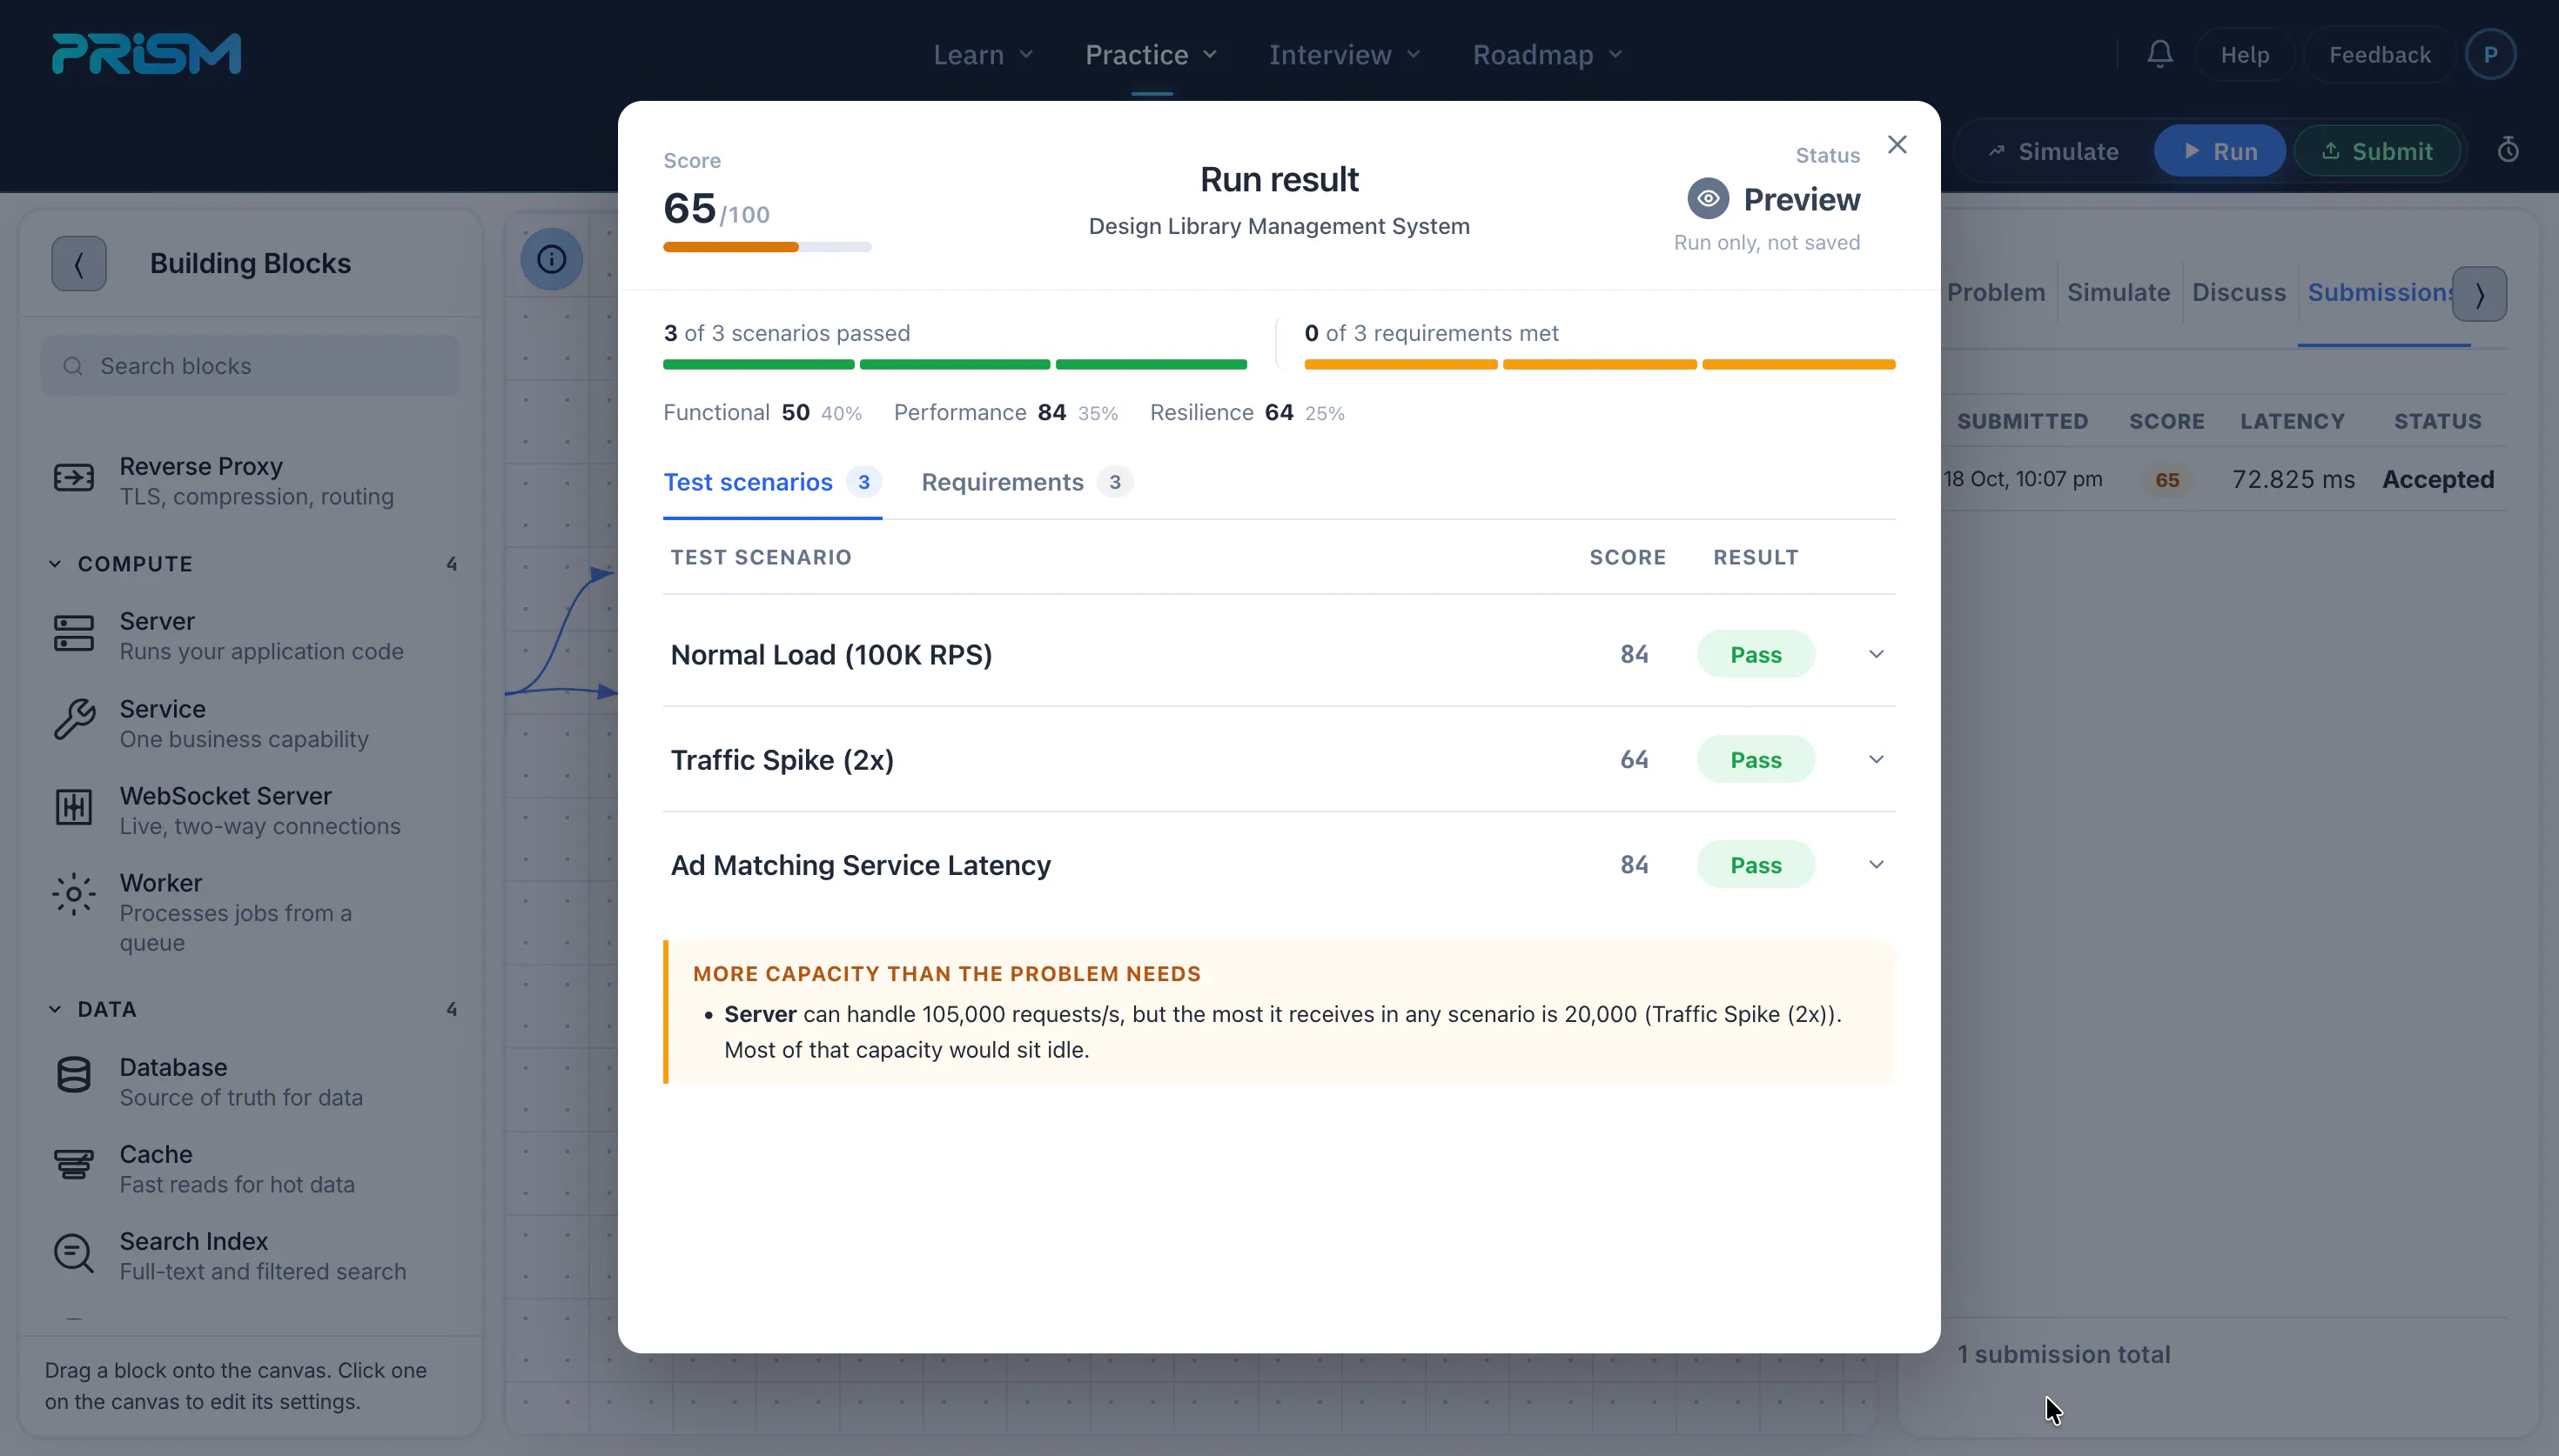The image size is (2559, 1456).
Task: Select the Search Index block
Action: coord(250,1256)
